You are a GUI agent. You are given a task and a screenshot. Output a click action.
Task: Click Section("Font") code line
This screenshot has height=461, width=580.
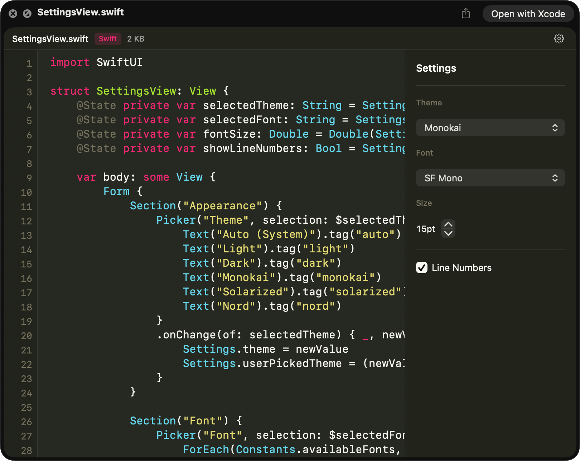click(186, 421)
